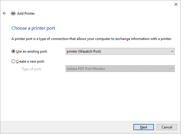Click the printer port description sentence
Screen dimensions: 186x134
91,39
